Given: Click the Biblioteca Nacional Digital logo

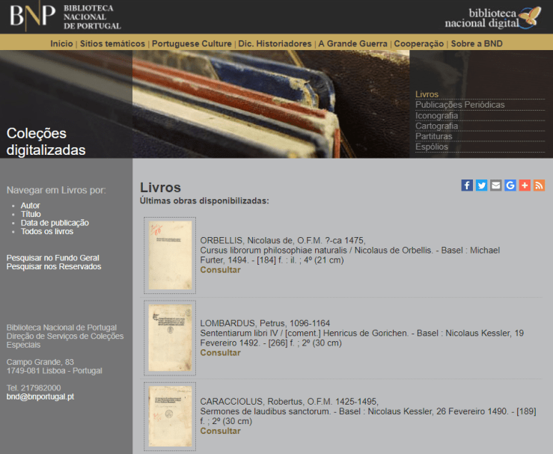Looking at the screenshot, I should 492,17.
